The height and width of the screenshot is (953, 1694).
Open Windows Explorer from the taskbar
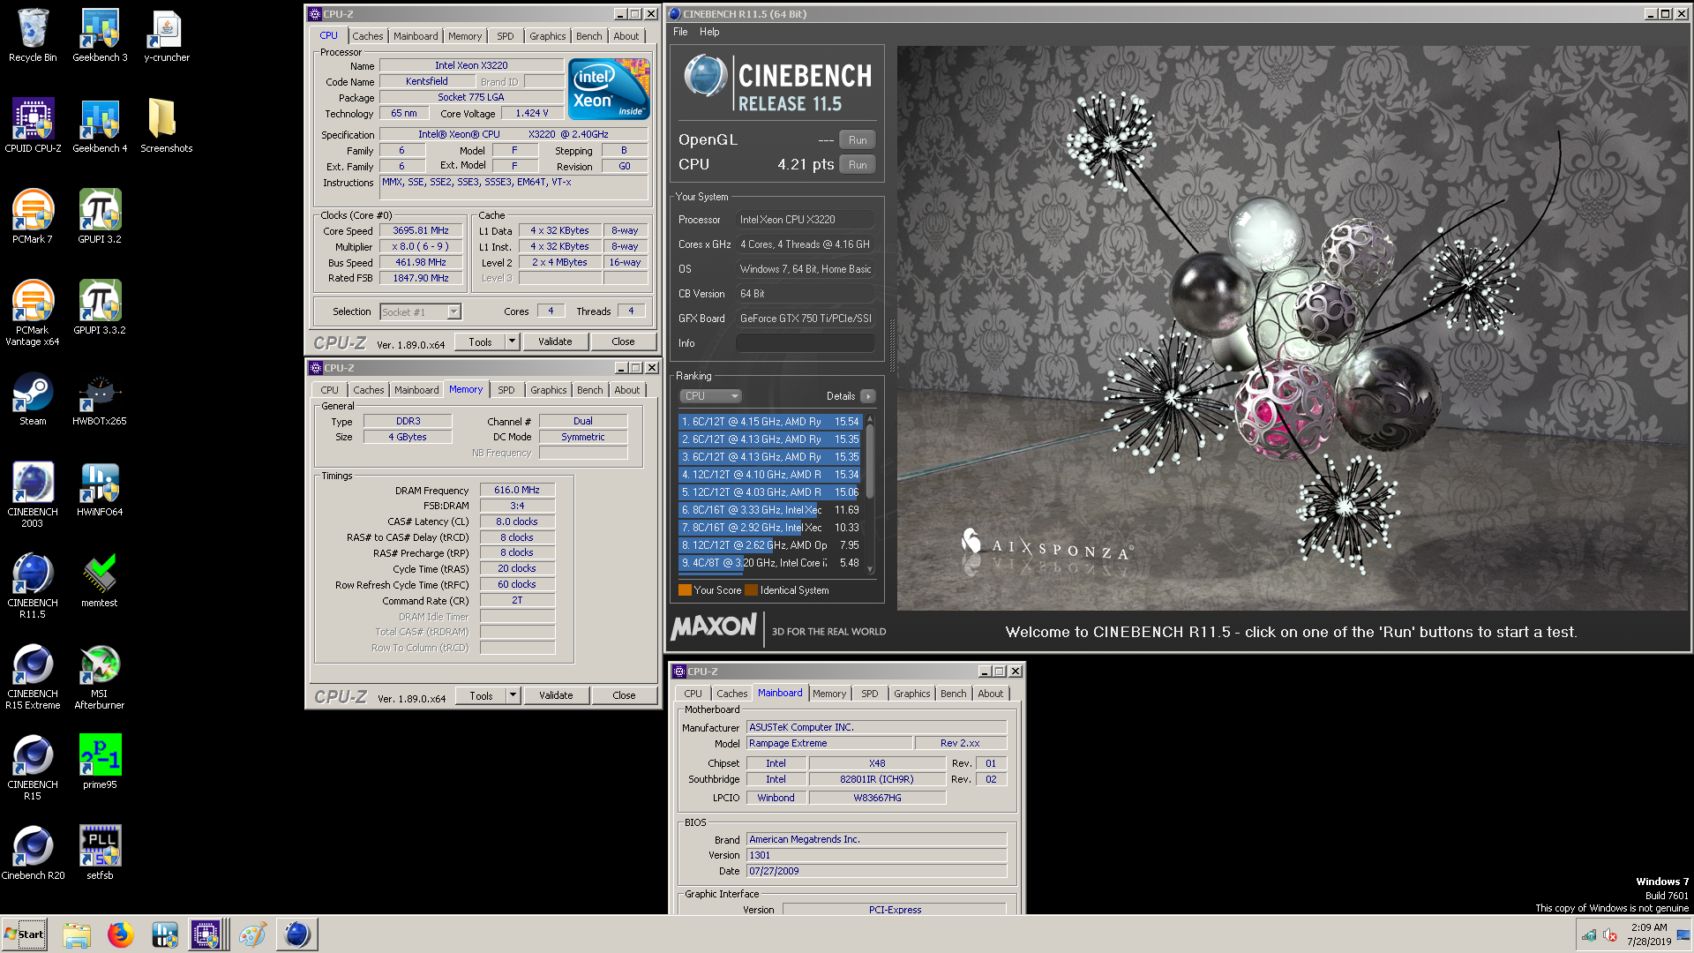(77, 934)
